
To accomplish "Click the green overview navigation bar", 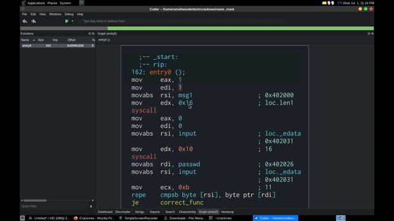I will tap(241, 28).
